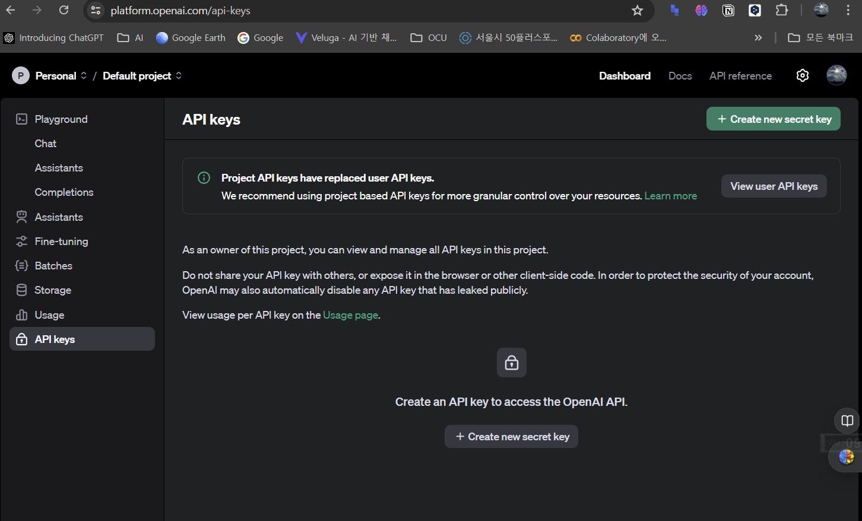
Task: Expand the Personal organization switcher
Action: 50,76
